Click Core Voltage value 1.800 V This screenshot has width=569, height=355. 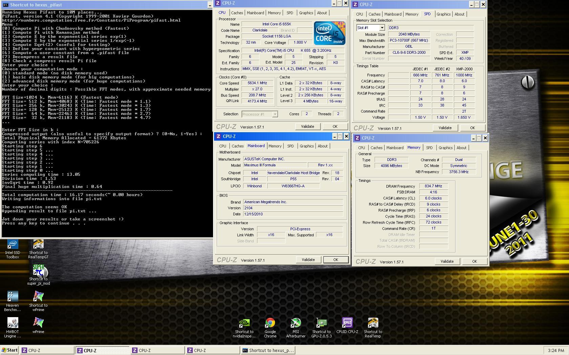click(300, 43)
